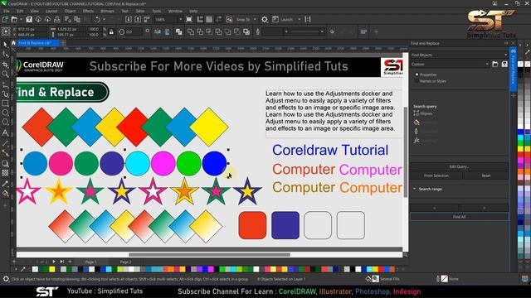Open the Window menu

click(x=175, y=11)
